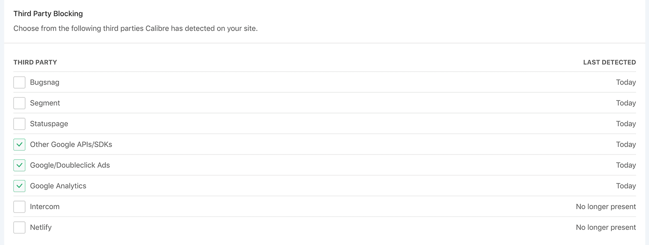This screenshot has height=245, width=649.
Task: Select the Netlify checkbox
Action: coord(19,227)
